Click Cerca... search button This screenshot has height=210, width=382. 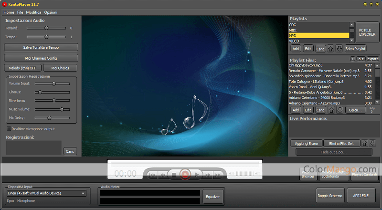click(x=355, y=110)
